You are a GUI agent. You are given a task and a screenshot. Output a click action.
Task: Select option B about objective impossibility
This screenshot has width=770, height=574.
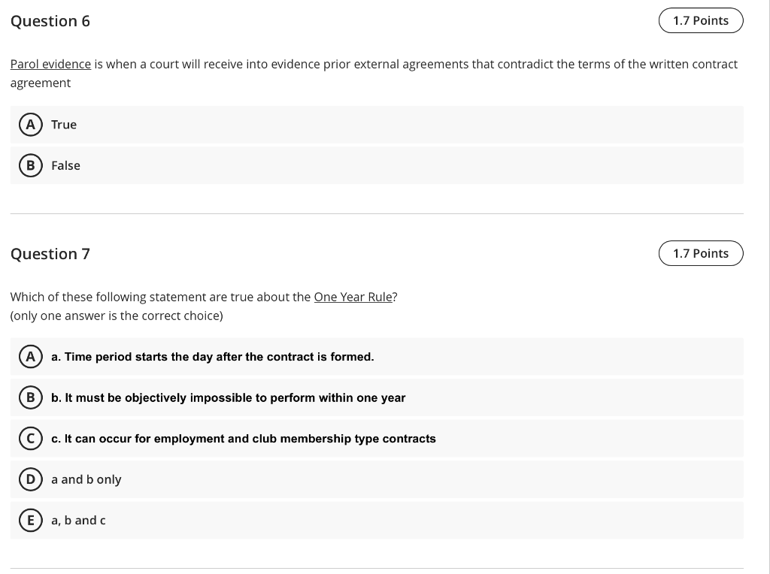tap(30, 397)
